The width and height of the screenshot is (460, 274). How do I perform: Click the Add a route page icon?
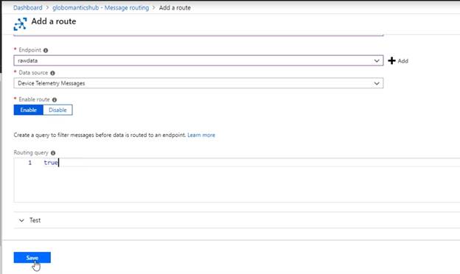(x=20, y=24)
